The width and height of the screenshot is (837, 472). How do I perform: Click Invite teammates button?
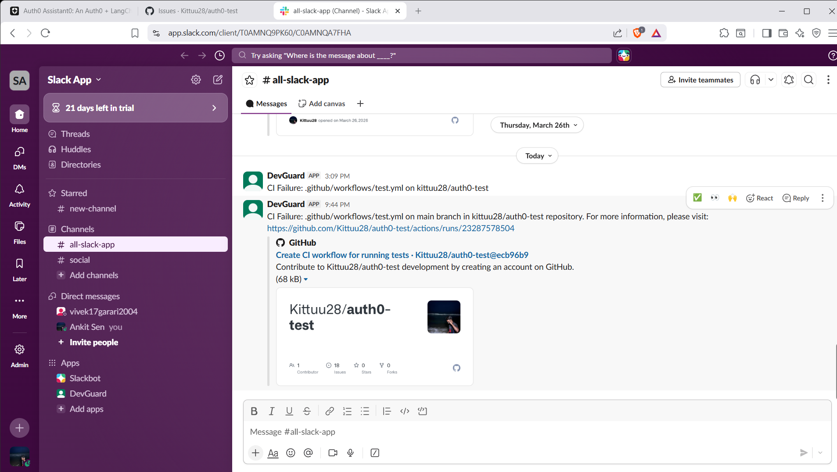700,80
